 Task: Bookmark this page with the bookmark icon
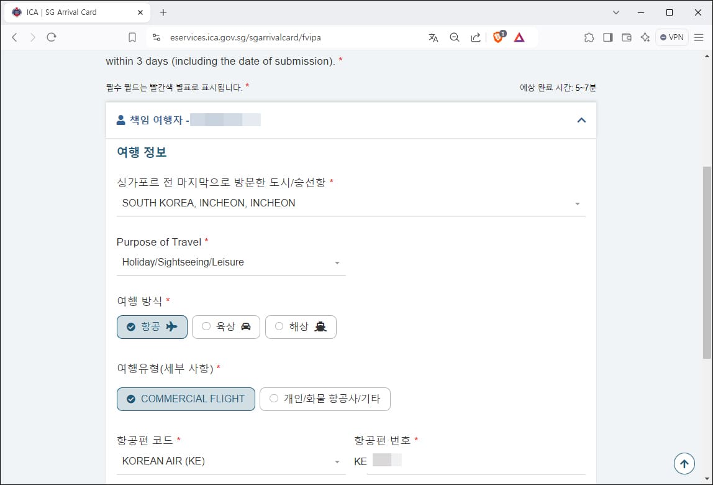[132, 37]
